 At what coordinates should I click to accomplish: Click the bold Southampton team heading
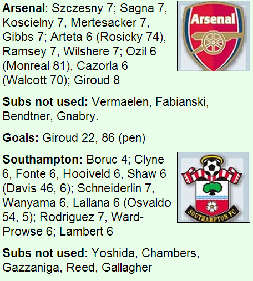[x=42, y=160]
